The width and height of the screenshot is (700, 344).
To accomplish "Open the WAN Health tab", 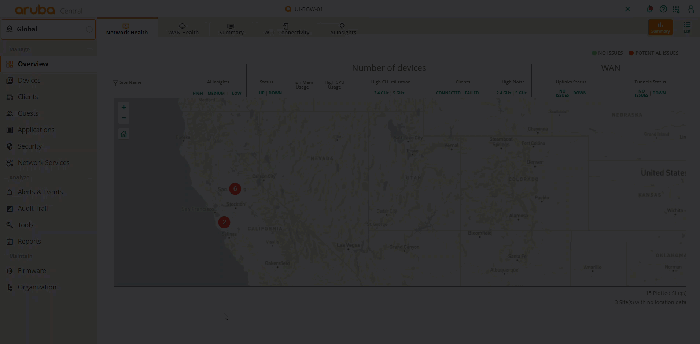I will pos(183,29).
